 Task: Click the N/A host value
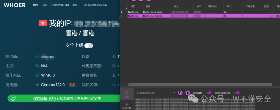click(x=44, y=66)
